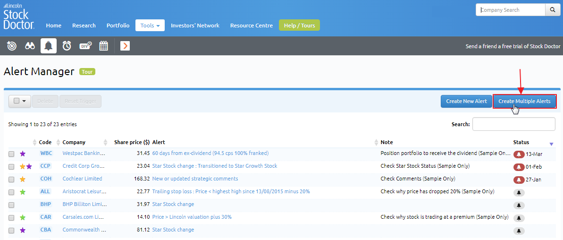Click the stars beside CCP
The image size is (563, 240).
pyautogui.click(x=26, y=166)
